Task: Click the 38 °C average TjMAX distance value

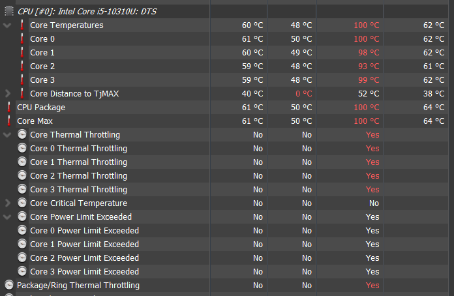Action: (x=434, y=94)
